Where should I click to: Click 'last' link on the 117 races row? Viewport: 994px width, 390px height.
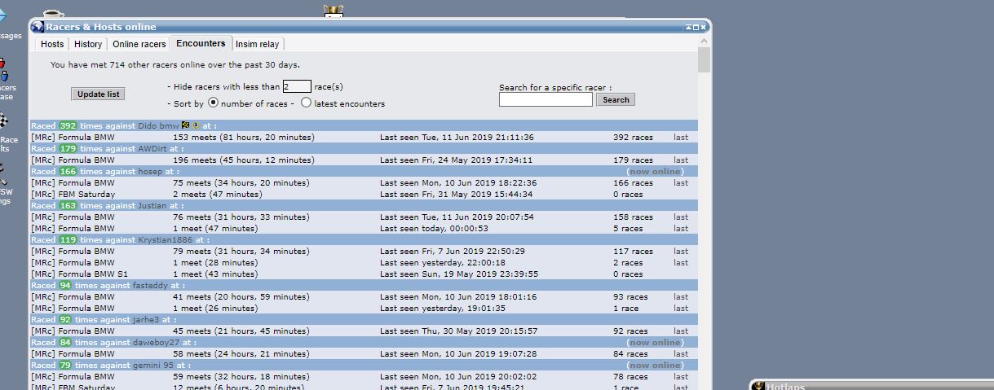[681, 251]
